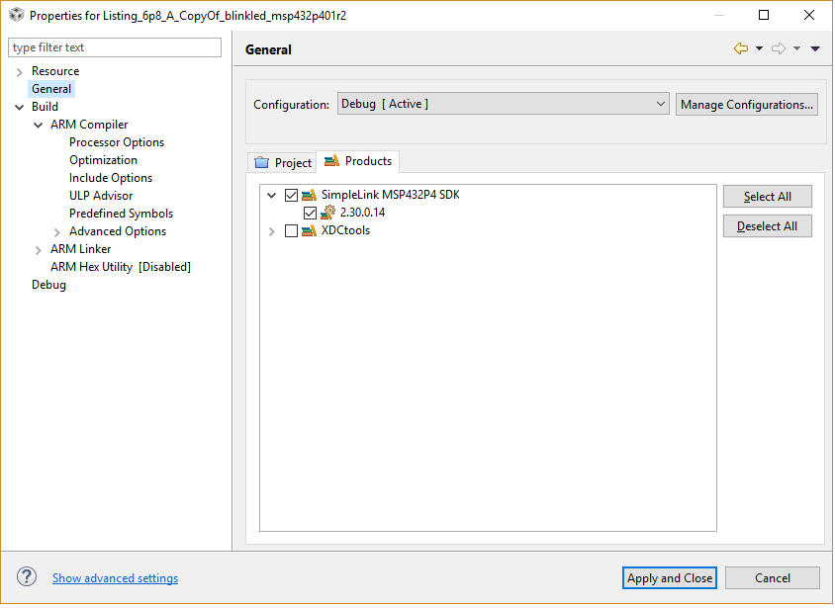Viewport: 835px width, 608px height.
Task: Switch to the Project tab
Action: (x=283, y=162)
